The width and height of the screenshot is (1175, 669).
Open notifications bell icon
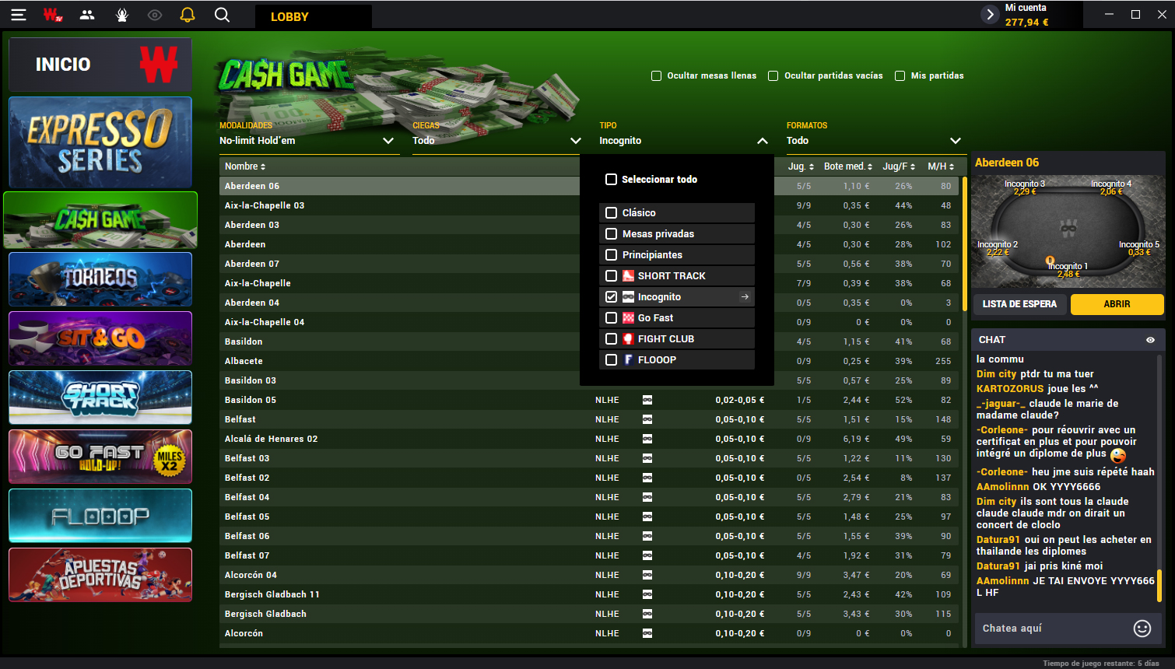[x=188, y=15]
